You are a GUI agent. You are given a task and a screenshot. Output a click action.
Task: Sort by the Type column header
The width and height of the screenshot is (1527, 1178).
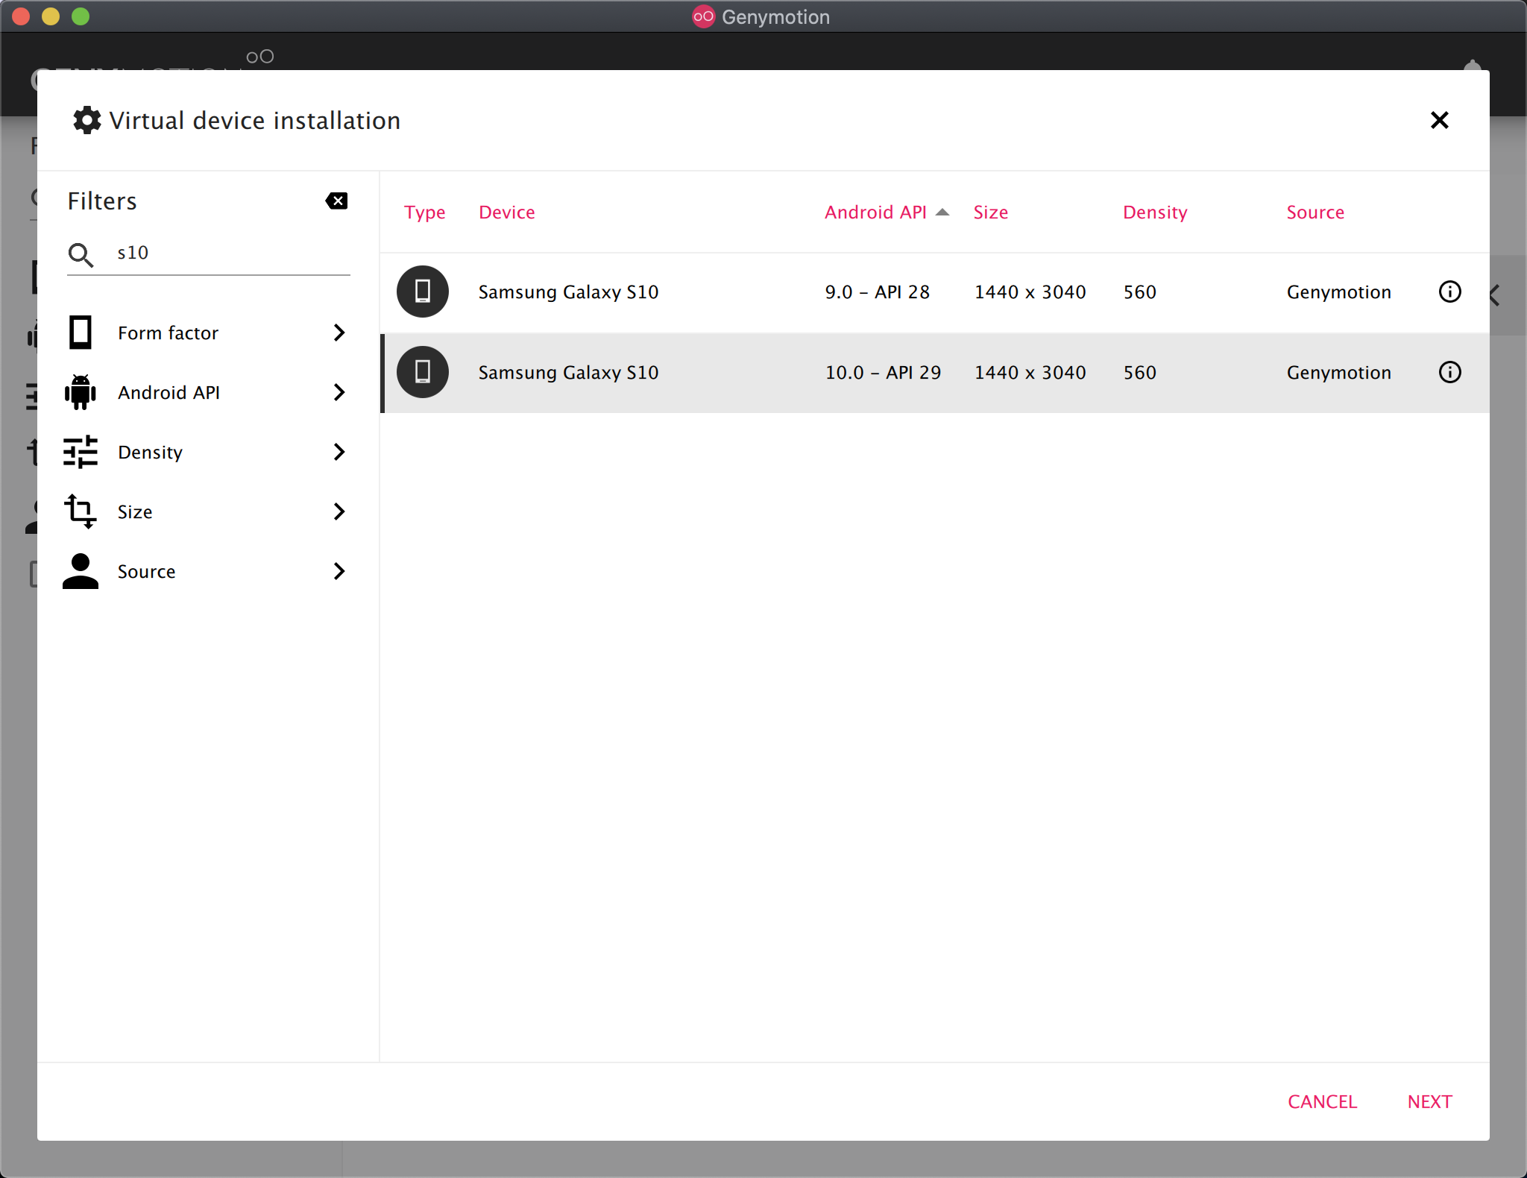425,212
